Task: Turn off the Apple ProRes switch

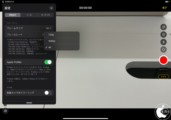Action: (x=48, y=62)
